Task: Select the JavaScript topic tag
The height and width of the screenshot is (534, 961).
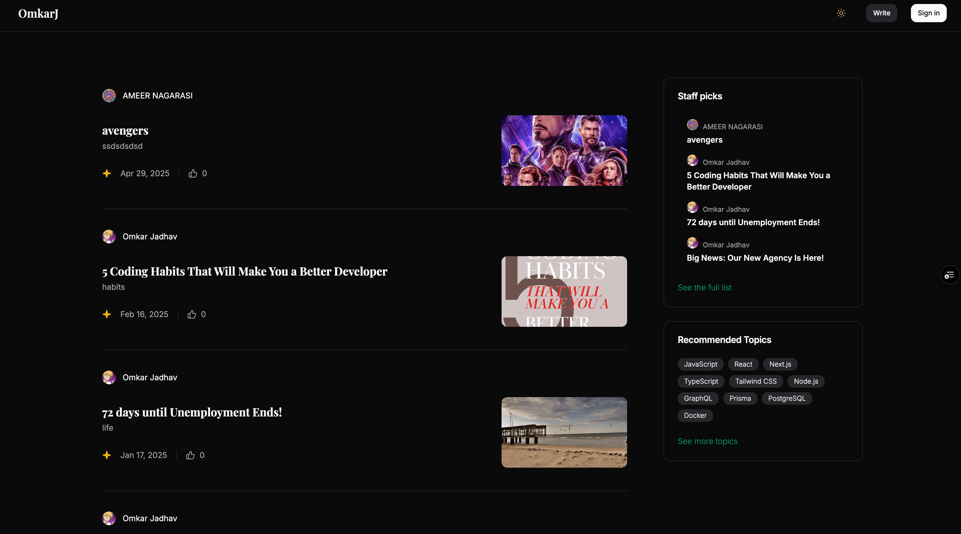Action: coord(700,364)
